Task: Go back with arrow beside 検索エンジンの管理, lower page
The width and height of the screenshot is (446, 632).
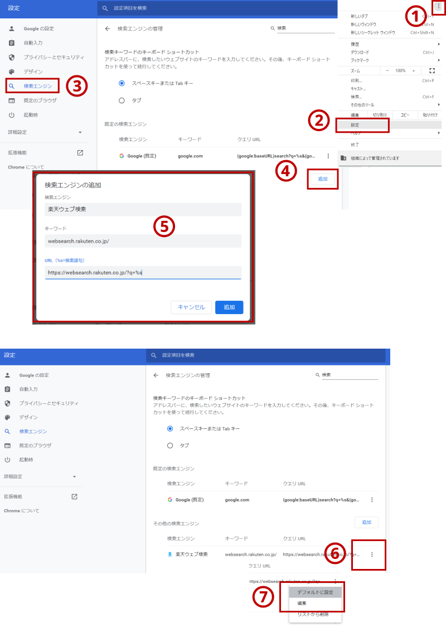Action: (x=156, y=375)
